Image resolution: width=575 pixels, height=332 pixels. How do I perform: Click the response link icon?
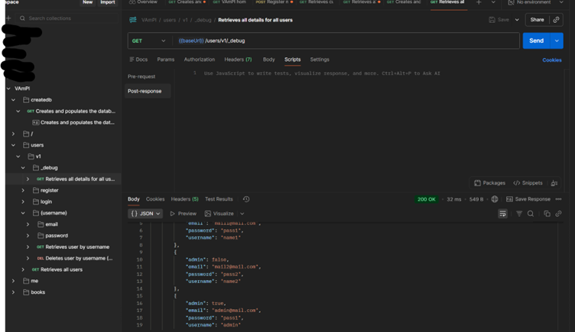(x=558, y=214)
